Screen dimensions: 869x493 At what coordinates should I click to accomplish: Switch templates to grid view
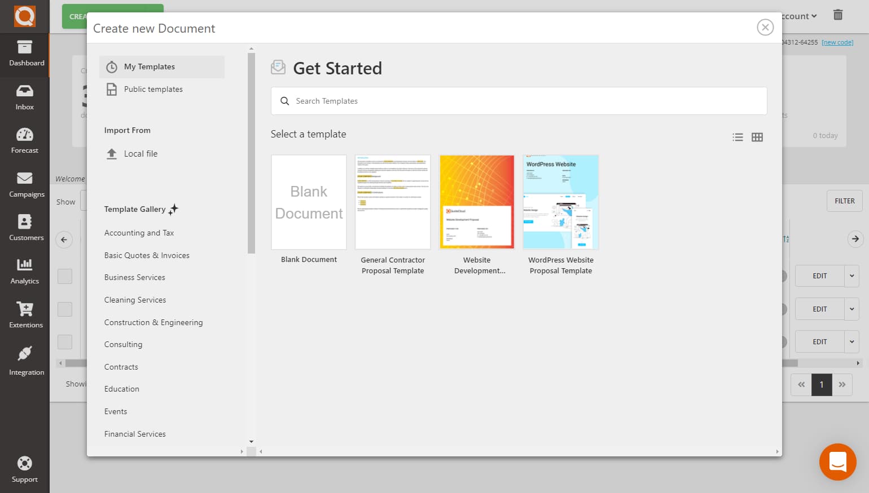click(x=757, y=137)
